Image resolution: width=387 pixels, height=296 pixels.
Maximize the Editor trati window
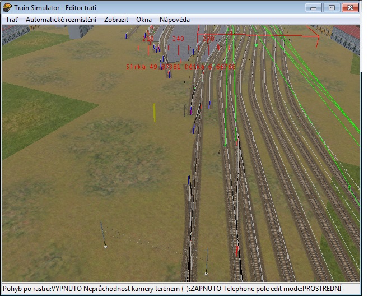click(331, 7)
